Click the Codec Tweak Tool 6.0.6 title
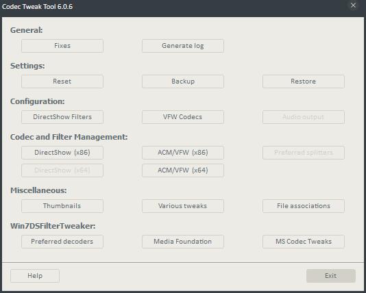Viewport: 366px width, 293px height. pyautogui.click(x=37, y=7)
